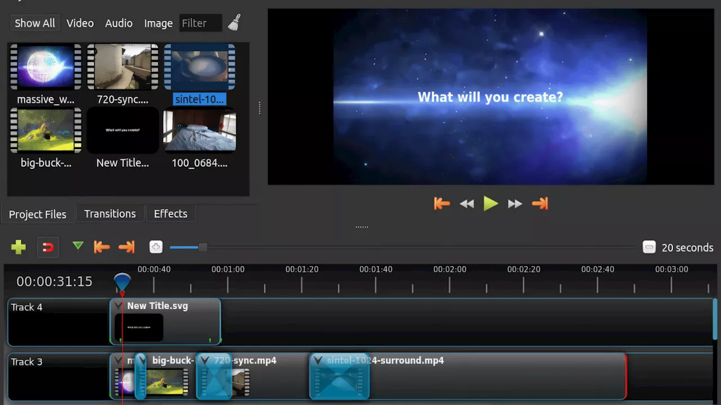The image size is (721, 405).
Task: Click the timeline zoom slider handle
Action: coord(203,247)
